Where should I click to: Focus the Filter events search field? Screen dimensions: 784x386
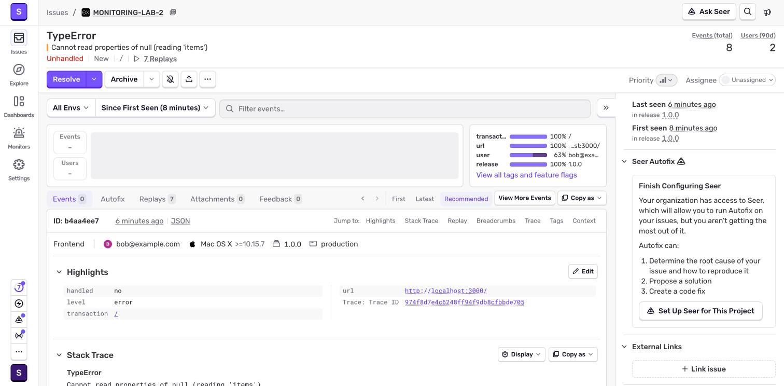405,108
